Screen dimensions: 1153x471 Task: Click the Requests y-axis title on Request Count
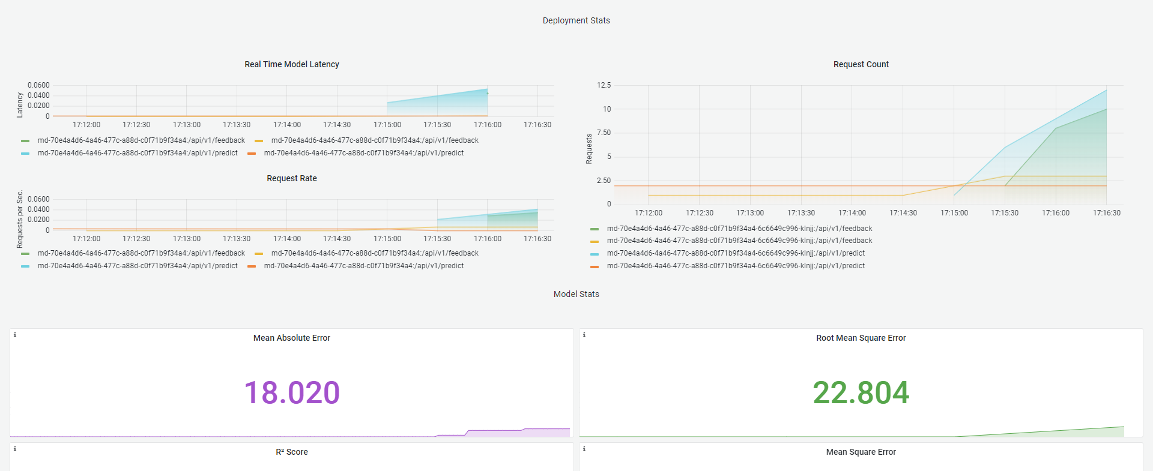(x=589, y=149)
